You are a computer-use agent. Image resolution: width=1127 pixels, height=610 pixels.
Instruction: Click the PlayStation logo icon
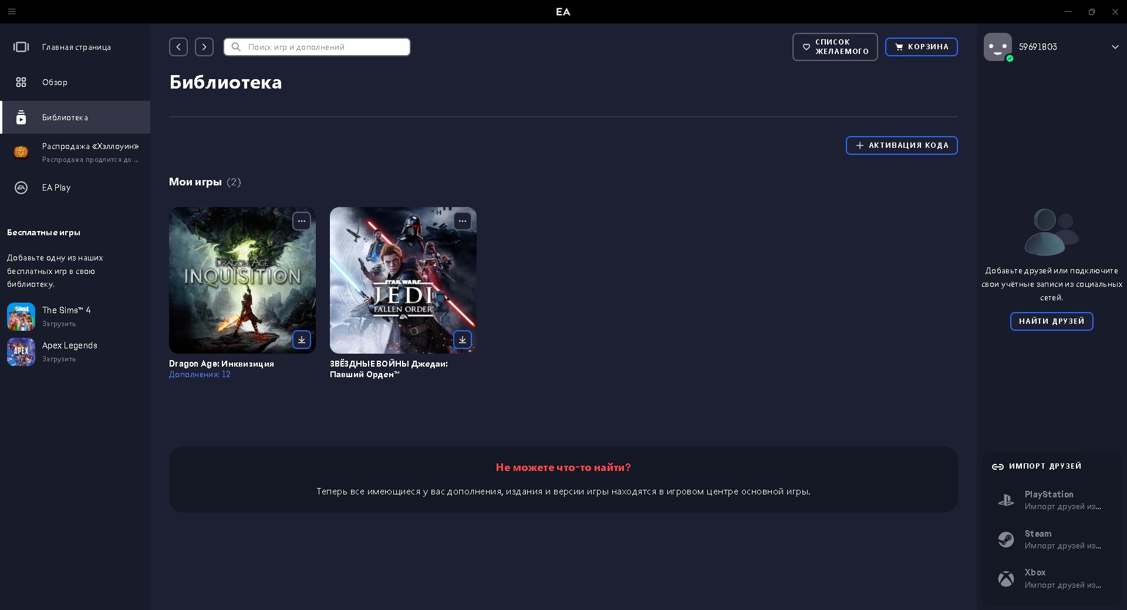(1006, 500)
